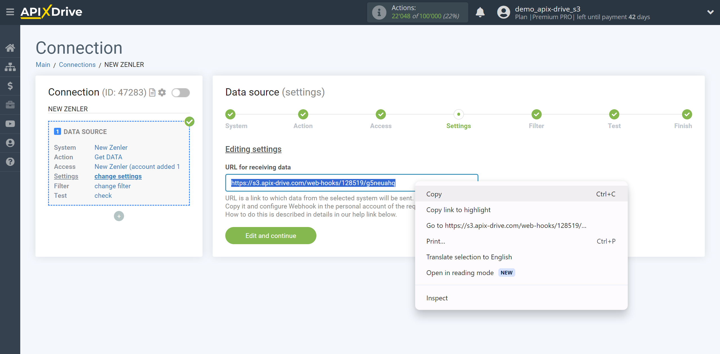Image resolution: width=720 pixels, height=354 pixels.
Task: Select Copy from context menu
Action: pyautogui.click(x=433, y=194)
